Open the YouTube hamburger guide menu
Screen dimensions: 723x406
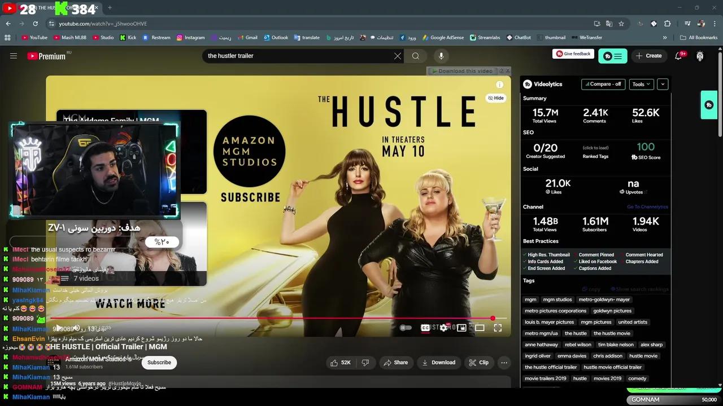point(14,56)
